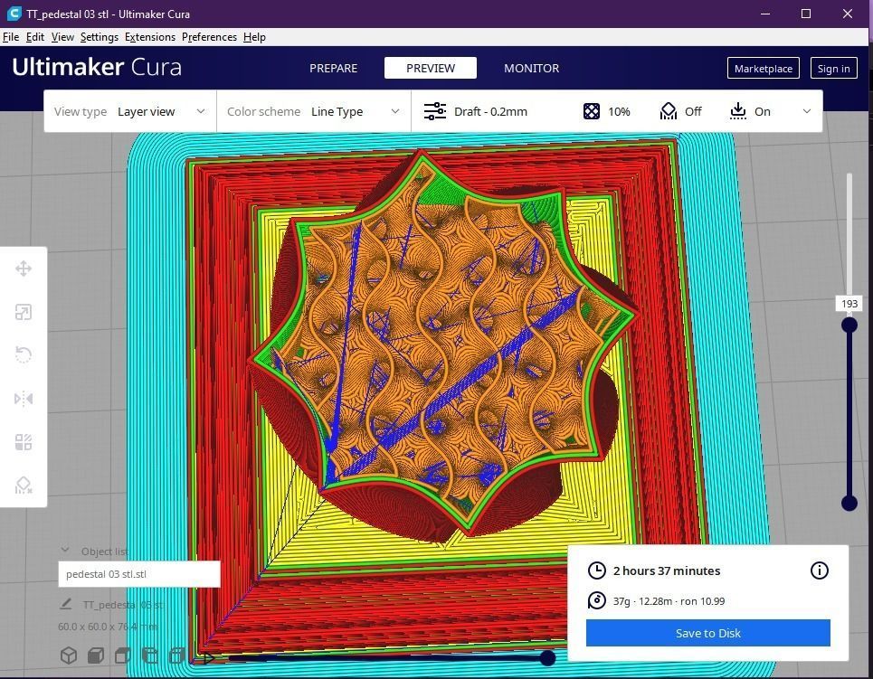This screenshot has height=679, width=873.
Task: Click the lower layer slider handle
Action: [849, 503]
